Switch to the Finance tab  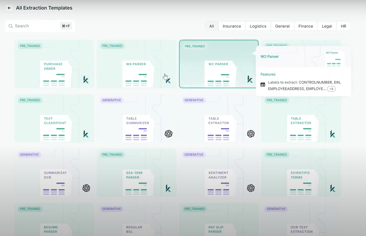(306, 26)
